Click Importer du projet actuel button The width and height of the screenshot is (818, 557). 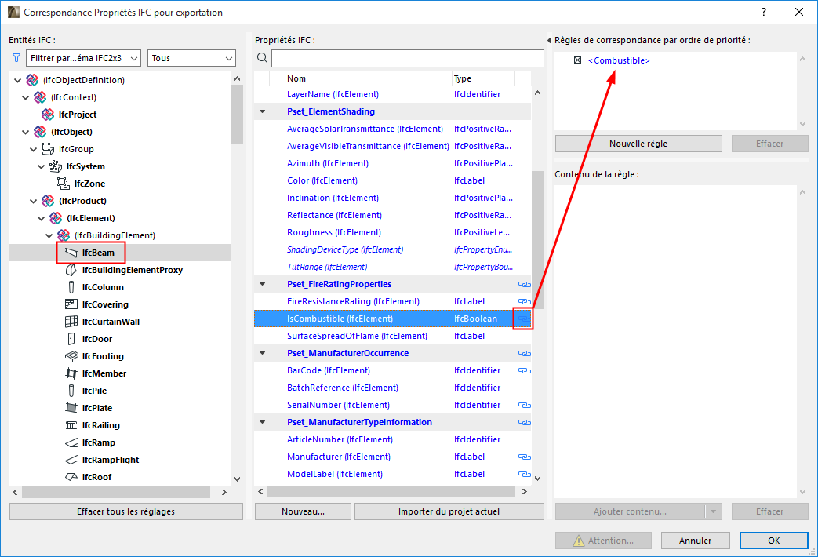(449, 511)
